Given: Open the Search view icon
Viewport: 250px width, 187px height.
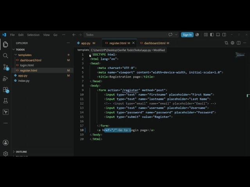Looking at the screenshot, I should click(x=5, y=56).
